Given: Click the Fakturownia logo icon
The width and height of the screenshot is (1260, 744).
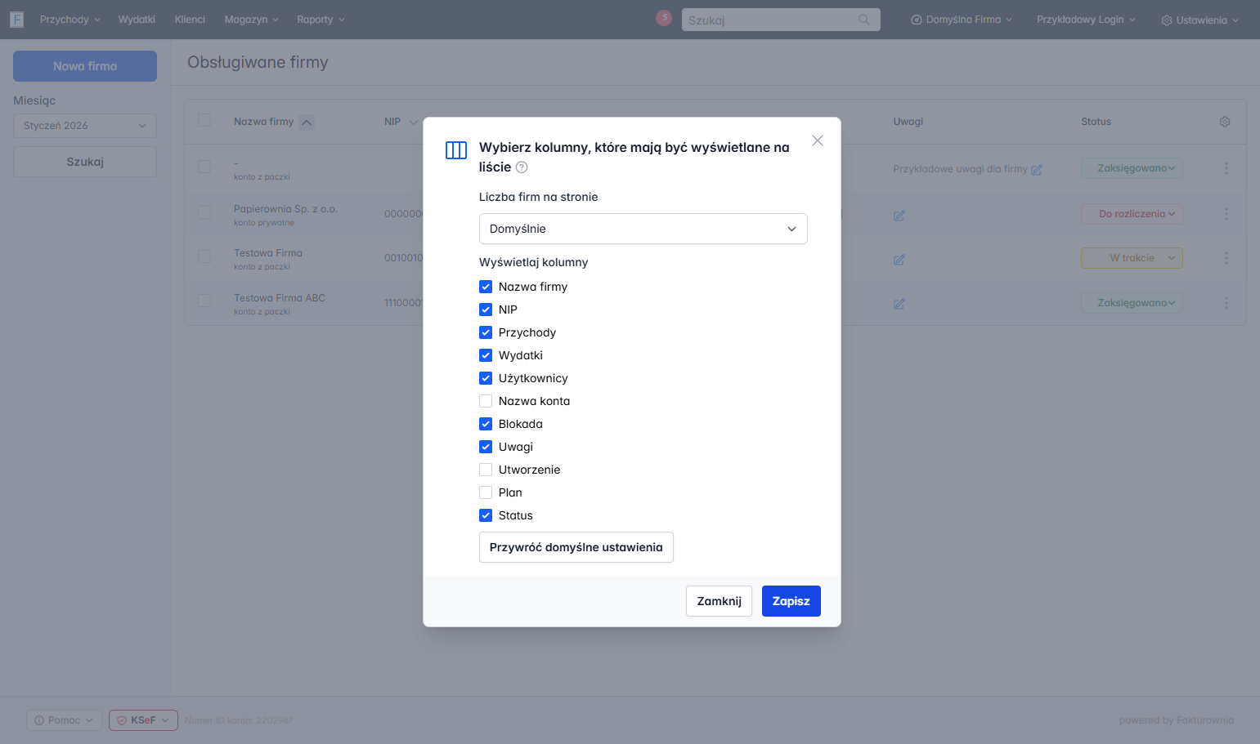Looking at the screenshot, I should pos(16,20).
